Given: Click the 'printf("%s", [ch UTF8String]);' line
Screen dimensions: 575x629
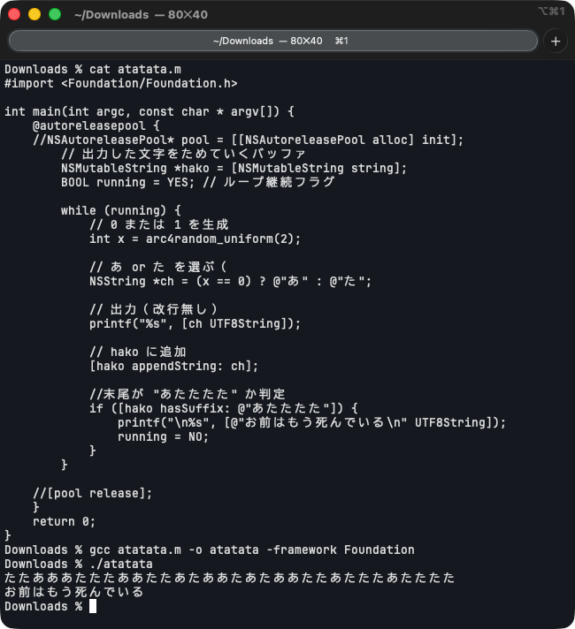Looking at the screenshot, I should [x=195, y=323].
